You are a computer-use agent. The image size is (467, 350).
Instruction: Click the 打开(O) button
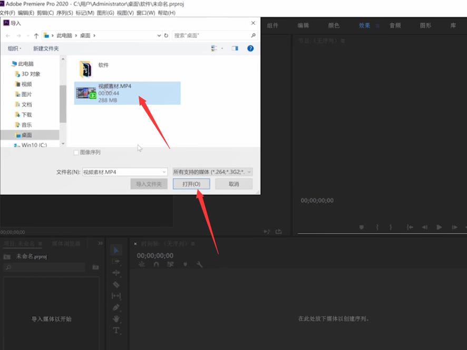click(191, 184)
